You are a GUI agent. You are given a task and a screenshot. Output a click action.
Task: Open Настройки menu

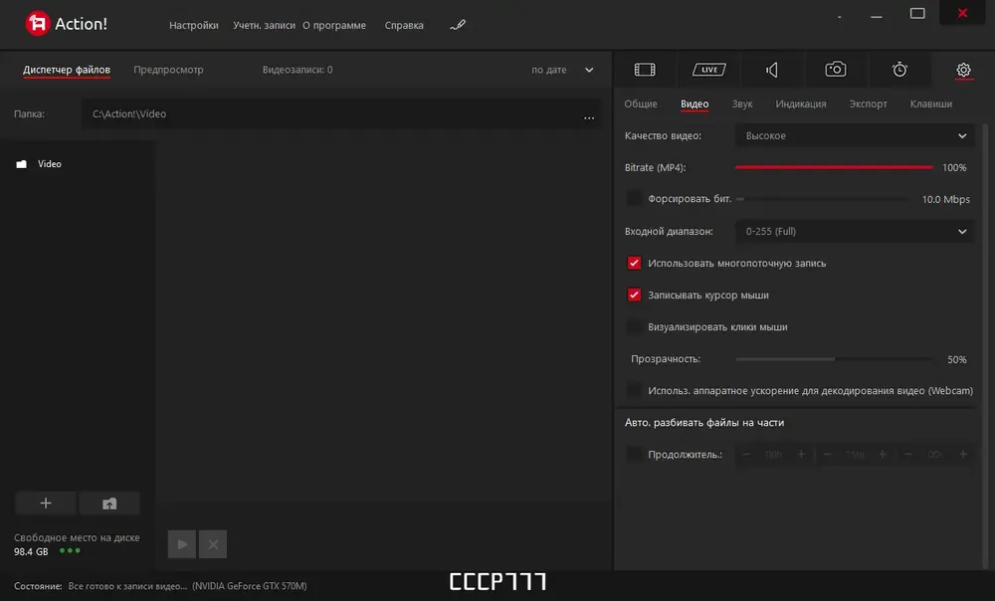pyautogui.click(x=194, y=26)
